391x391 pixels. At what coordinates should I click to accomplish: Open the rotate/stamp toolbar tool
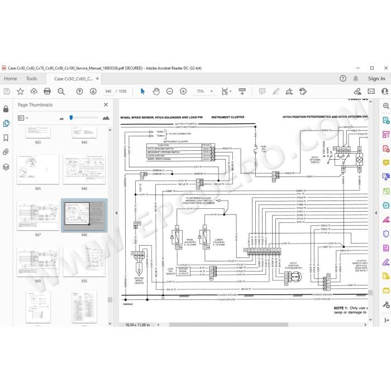tap(303, 91)
